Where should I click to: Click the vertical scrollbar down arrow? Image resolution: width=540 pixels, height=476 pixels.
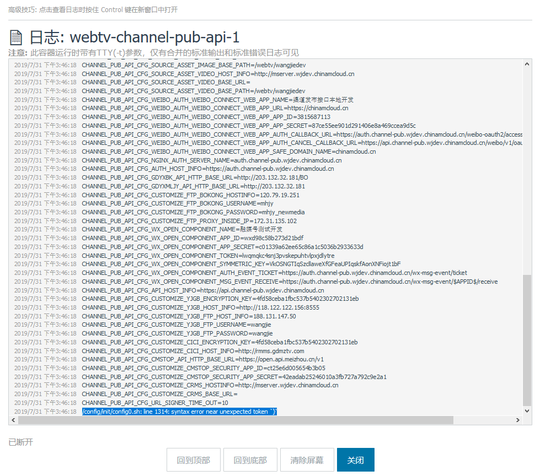coord(527,411)
